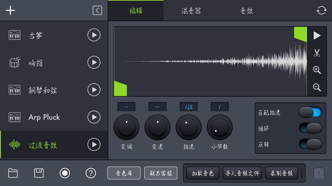Click the green end marker handle
Screen dimensions: 332x186
pyautogui.click(x=300, y=34)
